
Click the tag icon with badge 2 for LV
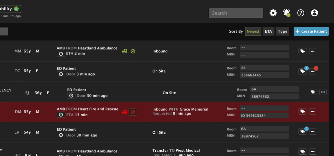click(302, 132)
